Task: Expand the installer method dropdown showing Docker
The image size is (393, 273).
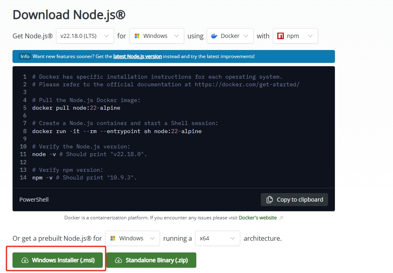Action: pos(230,36)
